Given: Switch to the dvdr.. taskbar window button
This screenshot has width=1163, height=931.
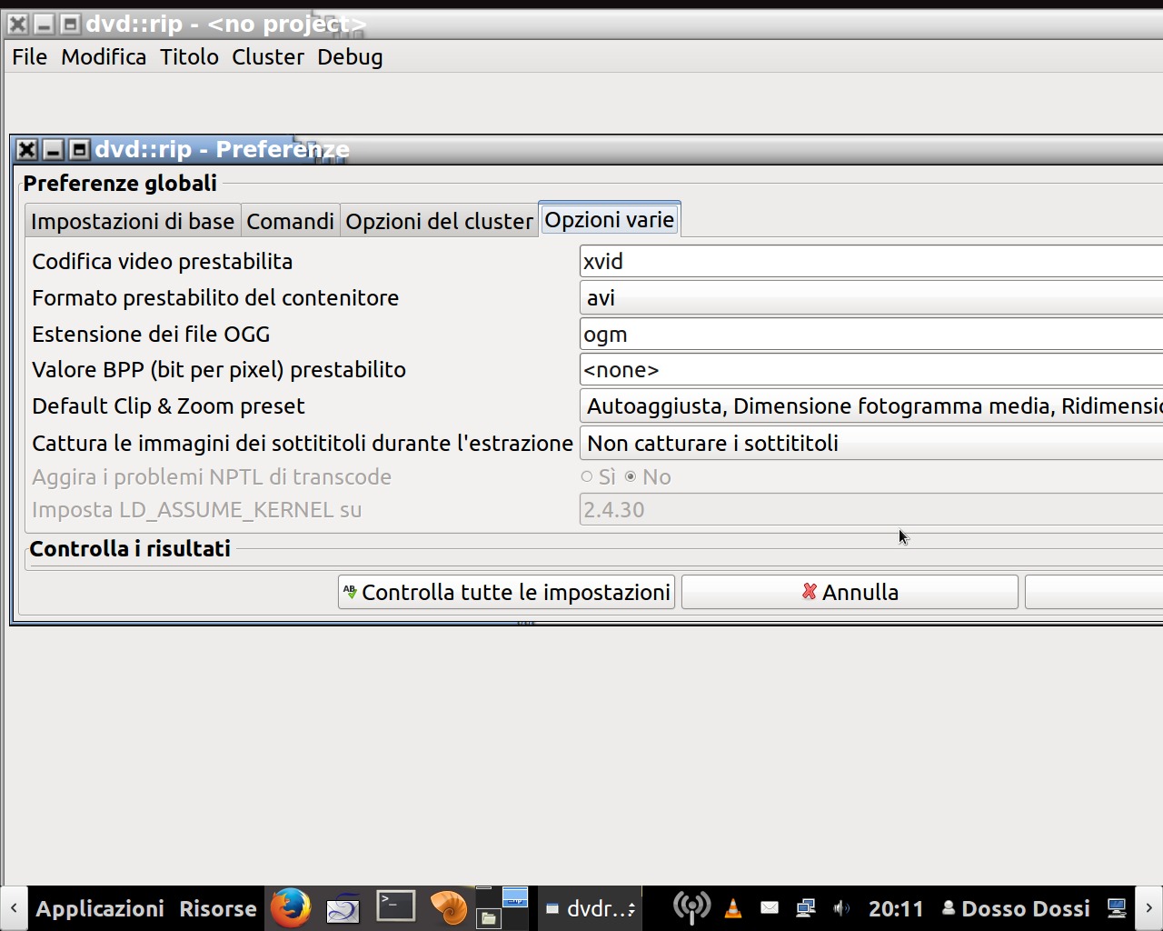Looking at the screenshot, I should [591, 908].
